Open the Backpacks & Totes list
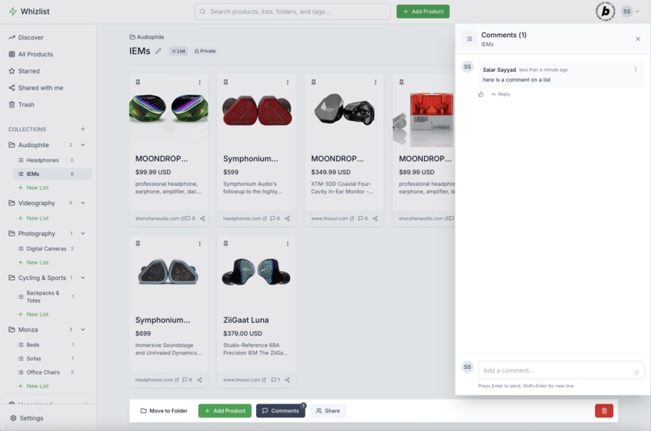 click(x=52, y=296)
